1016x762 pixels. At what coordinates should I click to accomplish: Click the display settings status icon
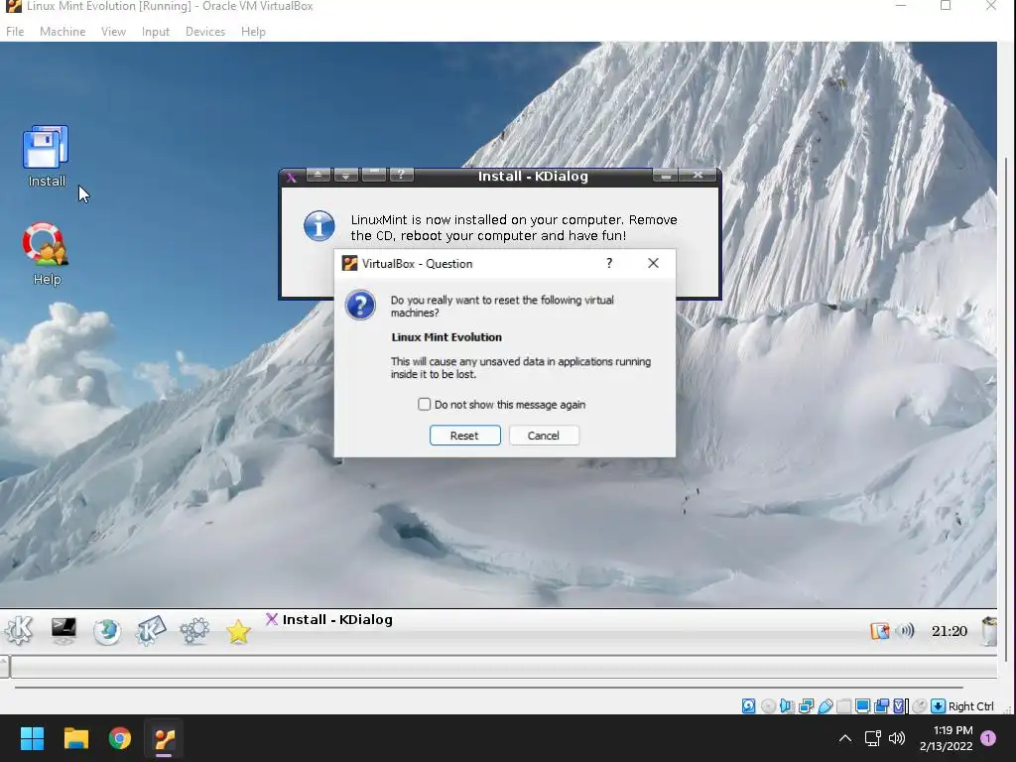point(862,706)
